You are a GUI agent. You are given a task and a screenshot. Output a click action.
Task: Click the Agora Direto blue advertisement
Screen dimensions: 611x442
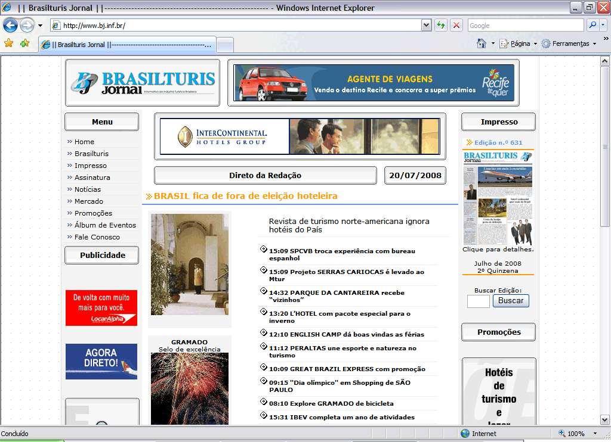pos(101,362)
